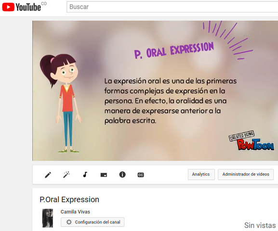Click the P. Oral Expression video player

(155, 90)
